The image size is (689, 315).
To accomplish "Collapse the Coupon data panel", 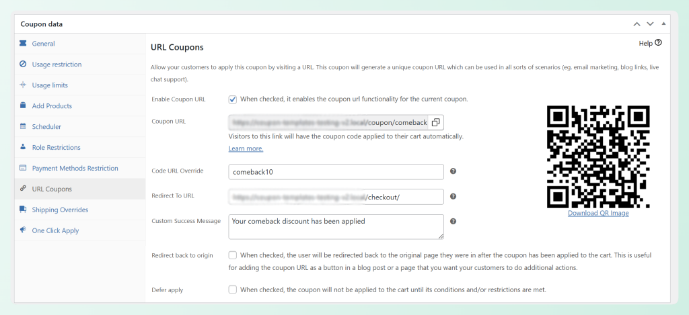I will click(663, 24).
